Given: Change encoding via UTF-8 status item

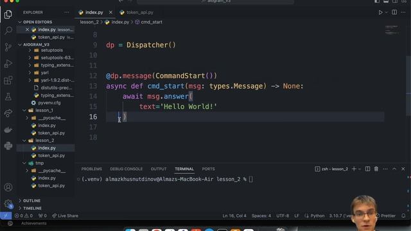Looking at the screenshot, I should coord(283,216).
